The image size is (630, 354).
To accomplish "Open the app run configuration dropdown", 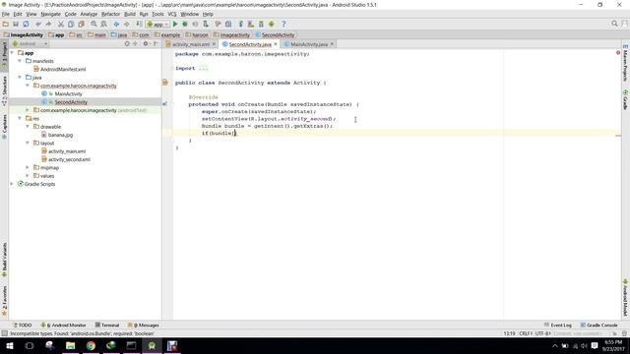I will (x=157, y=24).
